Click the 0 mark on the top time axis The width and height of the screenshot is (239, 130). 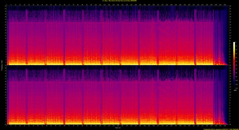(7, 5)
